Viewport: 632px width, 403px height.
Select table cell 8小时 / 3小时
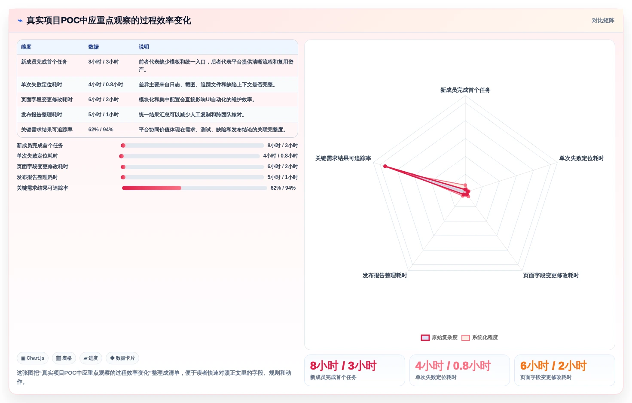(x=104, y=62)
